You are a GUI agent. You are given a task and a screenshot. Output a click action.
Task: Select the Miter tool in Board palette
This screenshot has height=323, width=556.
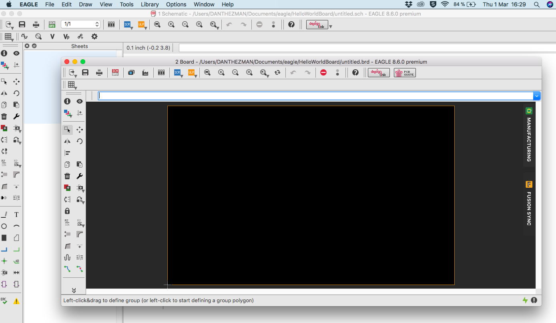click(x=80, y=234)
